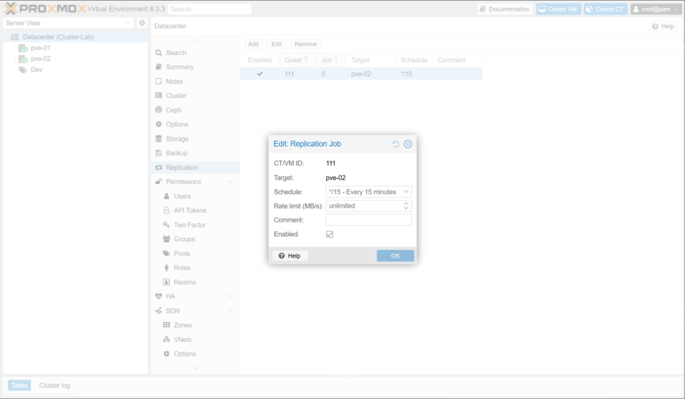Screen dimensions: 685x399
Task: Switch to the Cluster log tab
Action: point(54,386)
